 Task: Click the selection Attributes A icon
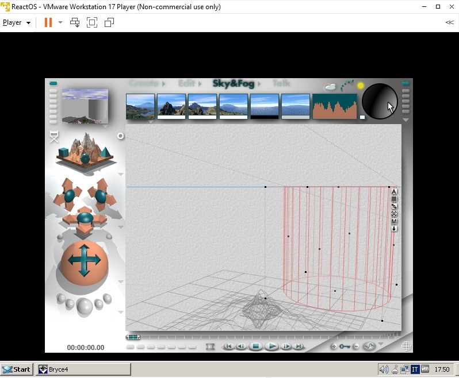point(394,191)
